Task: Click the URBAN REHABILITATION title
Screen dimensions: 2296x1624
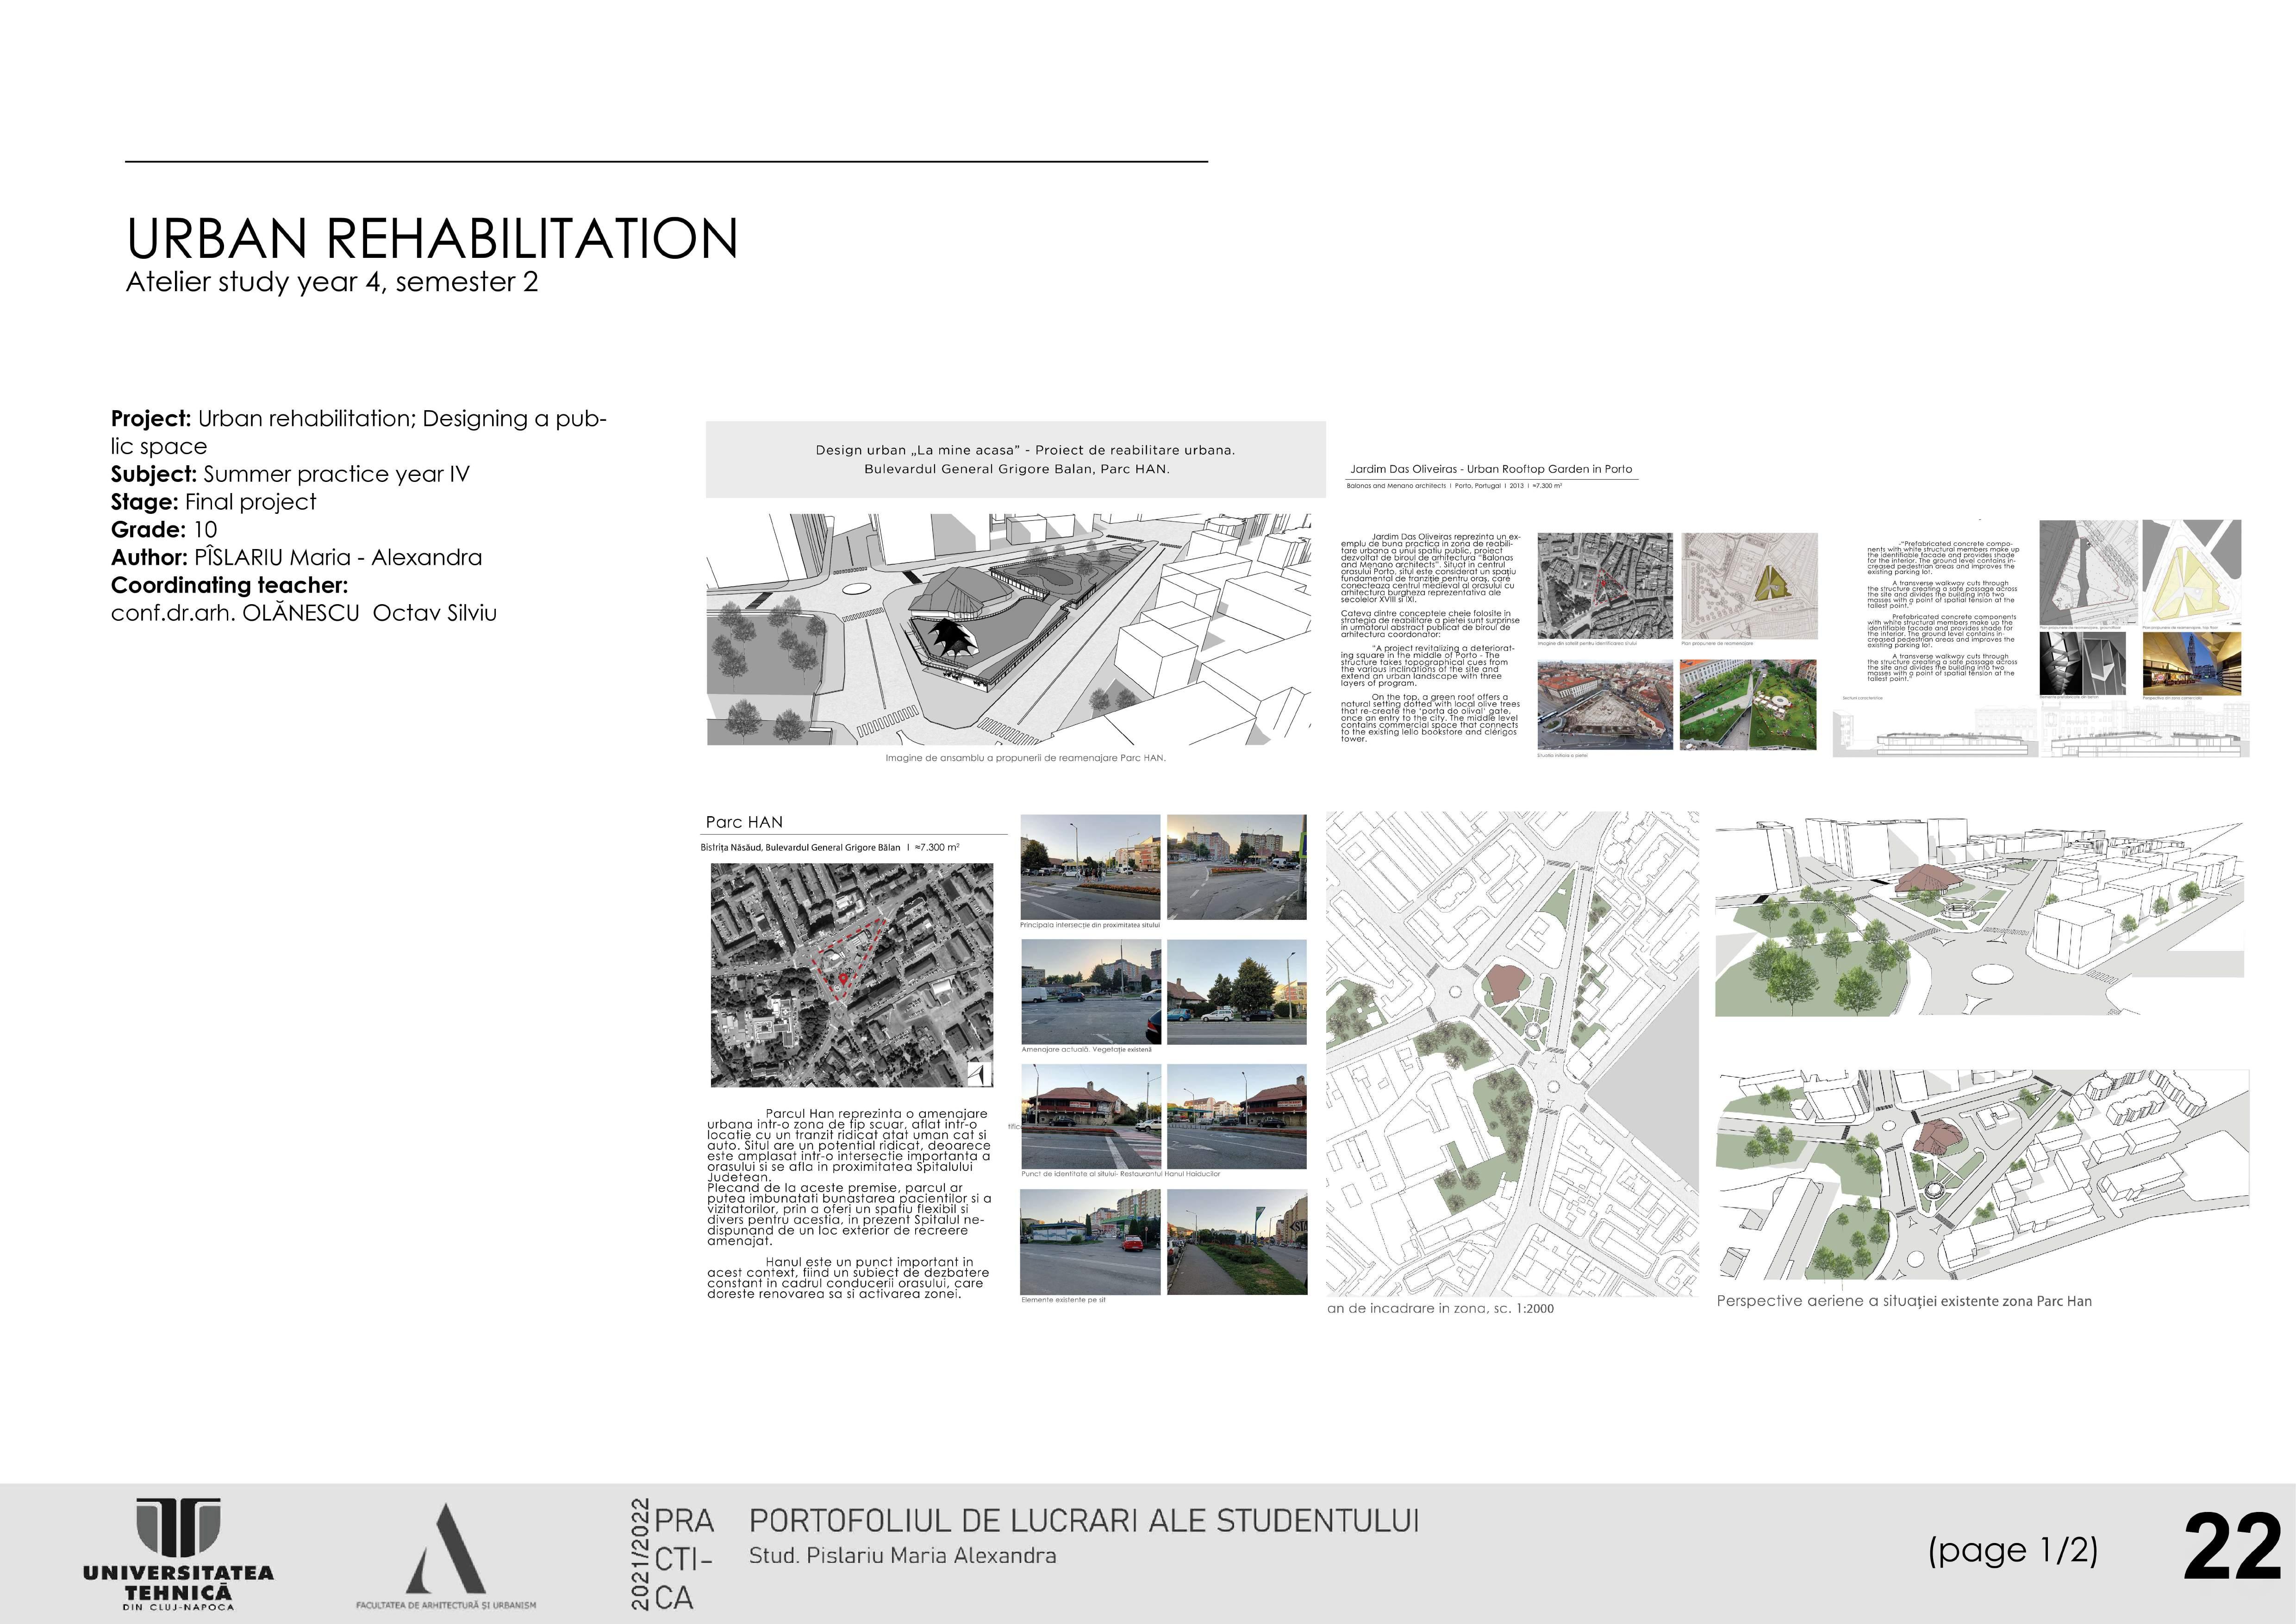Action: [432, 239]
